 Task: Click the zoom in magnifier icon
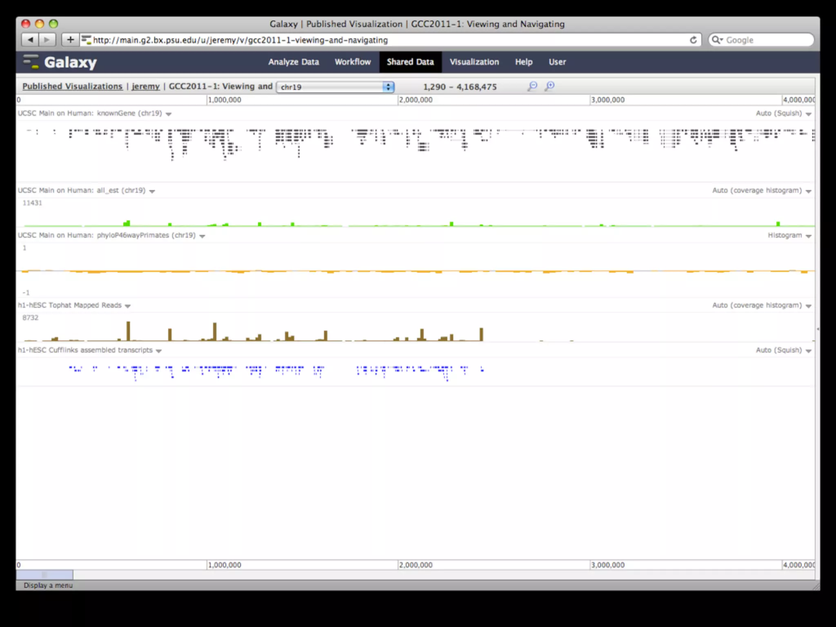click(x=550, y=86)
